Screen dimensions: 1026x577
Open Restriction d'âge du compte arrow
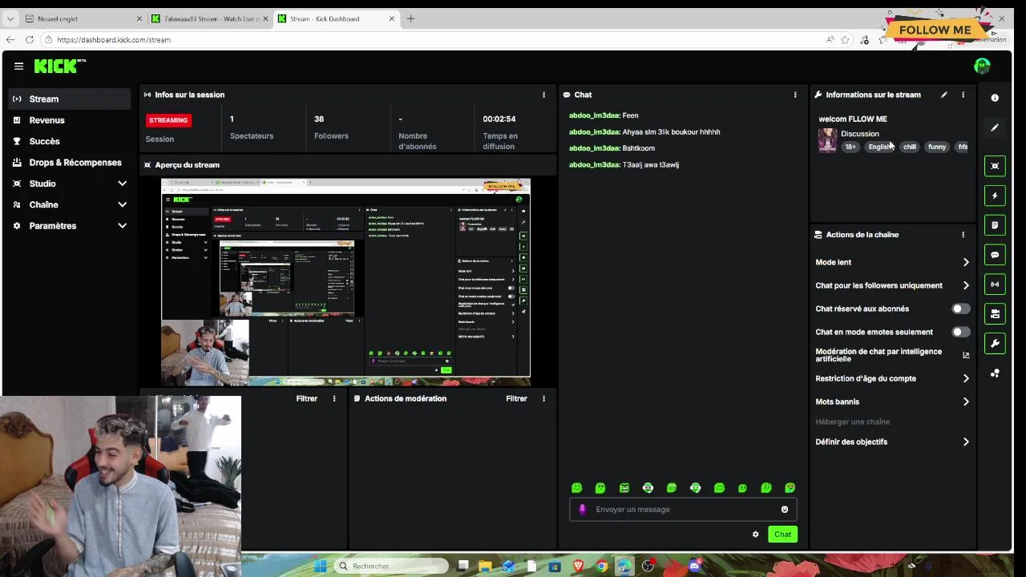click(966, 378)
